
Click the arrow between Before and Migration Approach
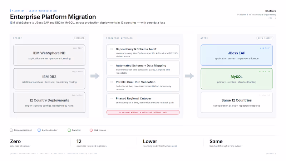(95, 76)
